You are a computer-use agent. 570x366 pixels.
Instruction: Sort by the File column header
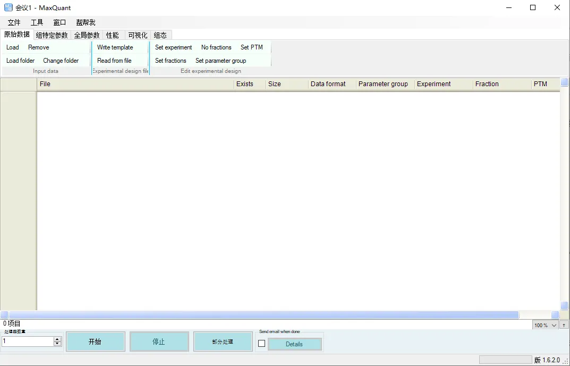pos(135,84)
